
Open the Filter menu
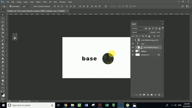(45, 2)
